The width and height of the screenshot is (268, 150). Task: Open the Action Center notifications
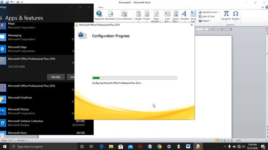click(263, 146)
